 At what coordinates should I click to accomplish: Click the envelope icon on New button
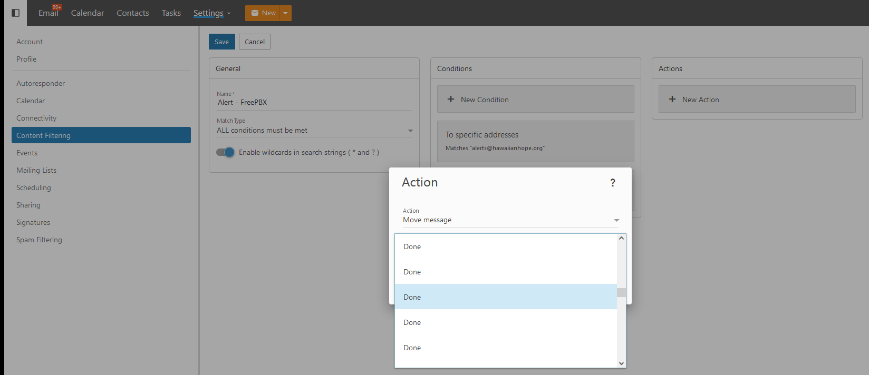255,13
